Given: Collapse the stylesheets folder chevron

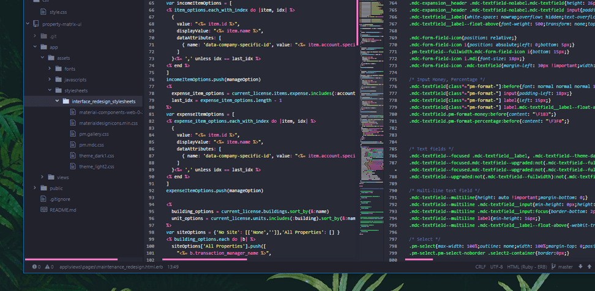Looking at the screenshot, I should pos(50,90).
